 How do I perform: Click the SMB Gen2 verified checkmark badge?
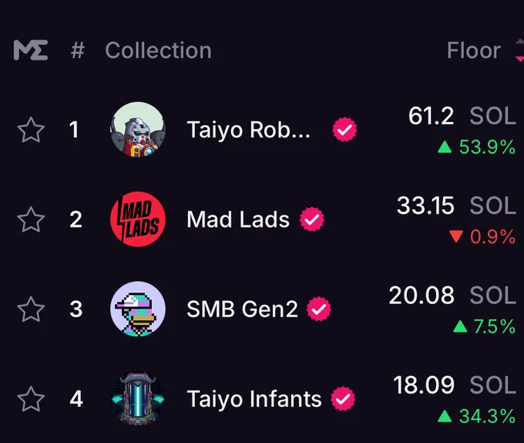pos(319,309)
